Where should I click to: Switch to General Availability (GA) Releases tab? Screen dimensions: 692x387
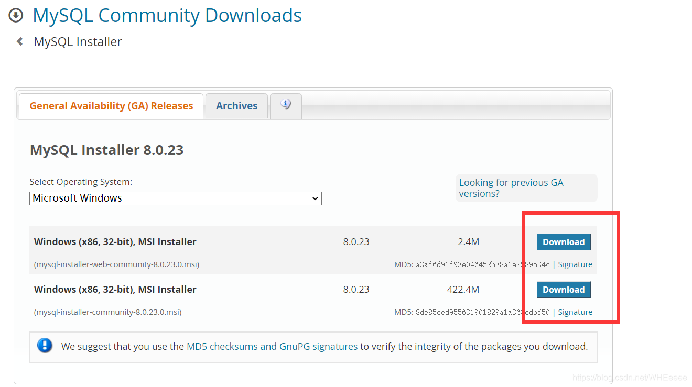[111, 106]
